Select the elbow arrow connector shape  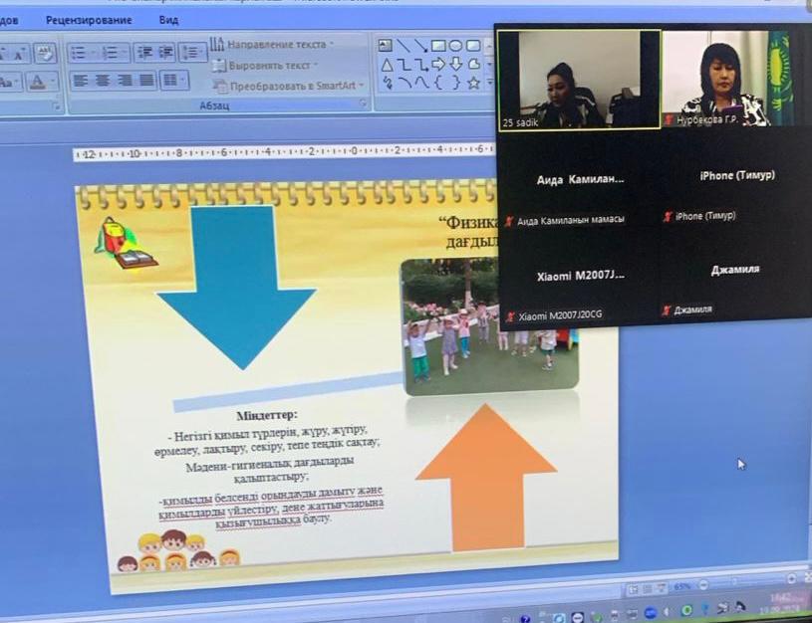pyautogui.click(x=421, y=65)
